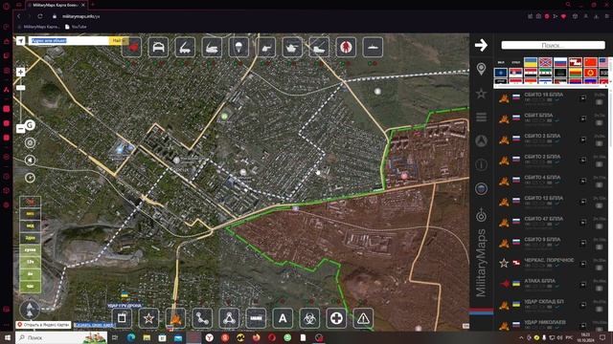Select the biohazard marker tool
Screen dimensions: 613x344
point(309,318)
